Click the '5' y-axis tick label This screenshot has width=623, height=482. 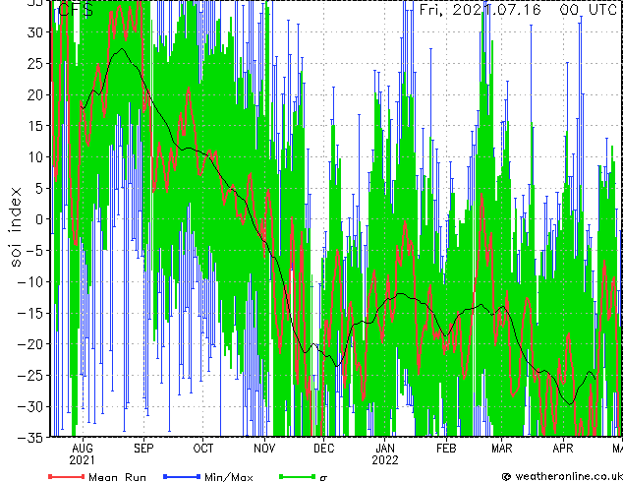38,188
